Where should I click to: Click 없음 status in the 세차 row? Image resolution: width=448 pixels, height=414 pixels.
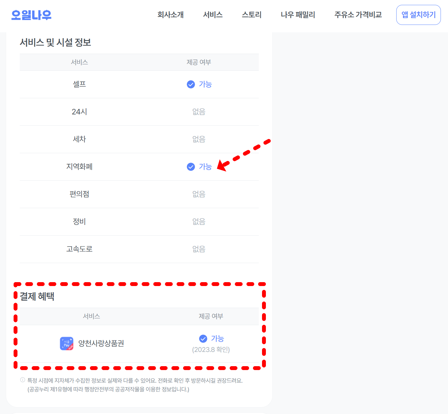pos(199,139)
